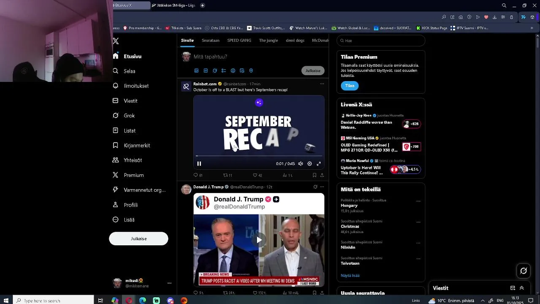Add GIF to new post
The width and height of the screenshot is (540, 304).
(205, 71)
